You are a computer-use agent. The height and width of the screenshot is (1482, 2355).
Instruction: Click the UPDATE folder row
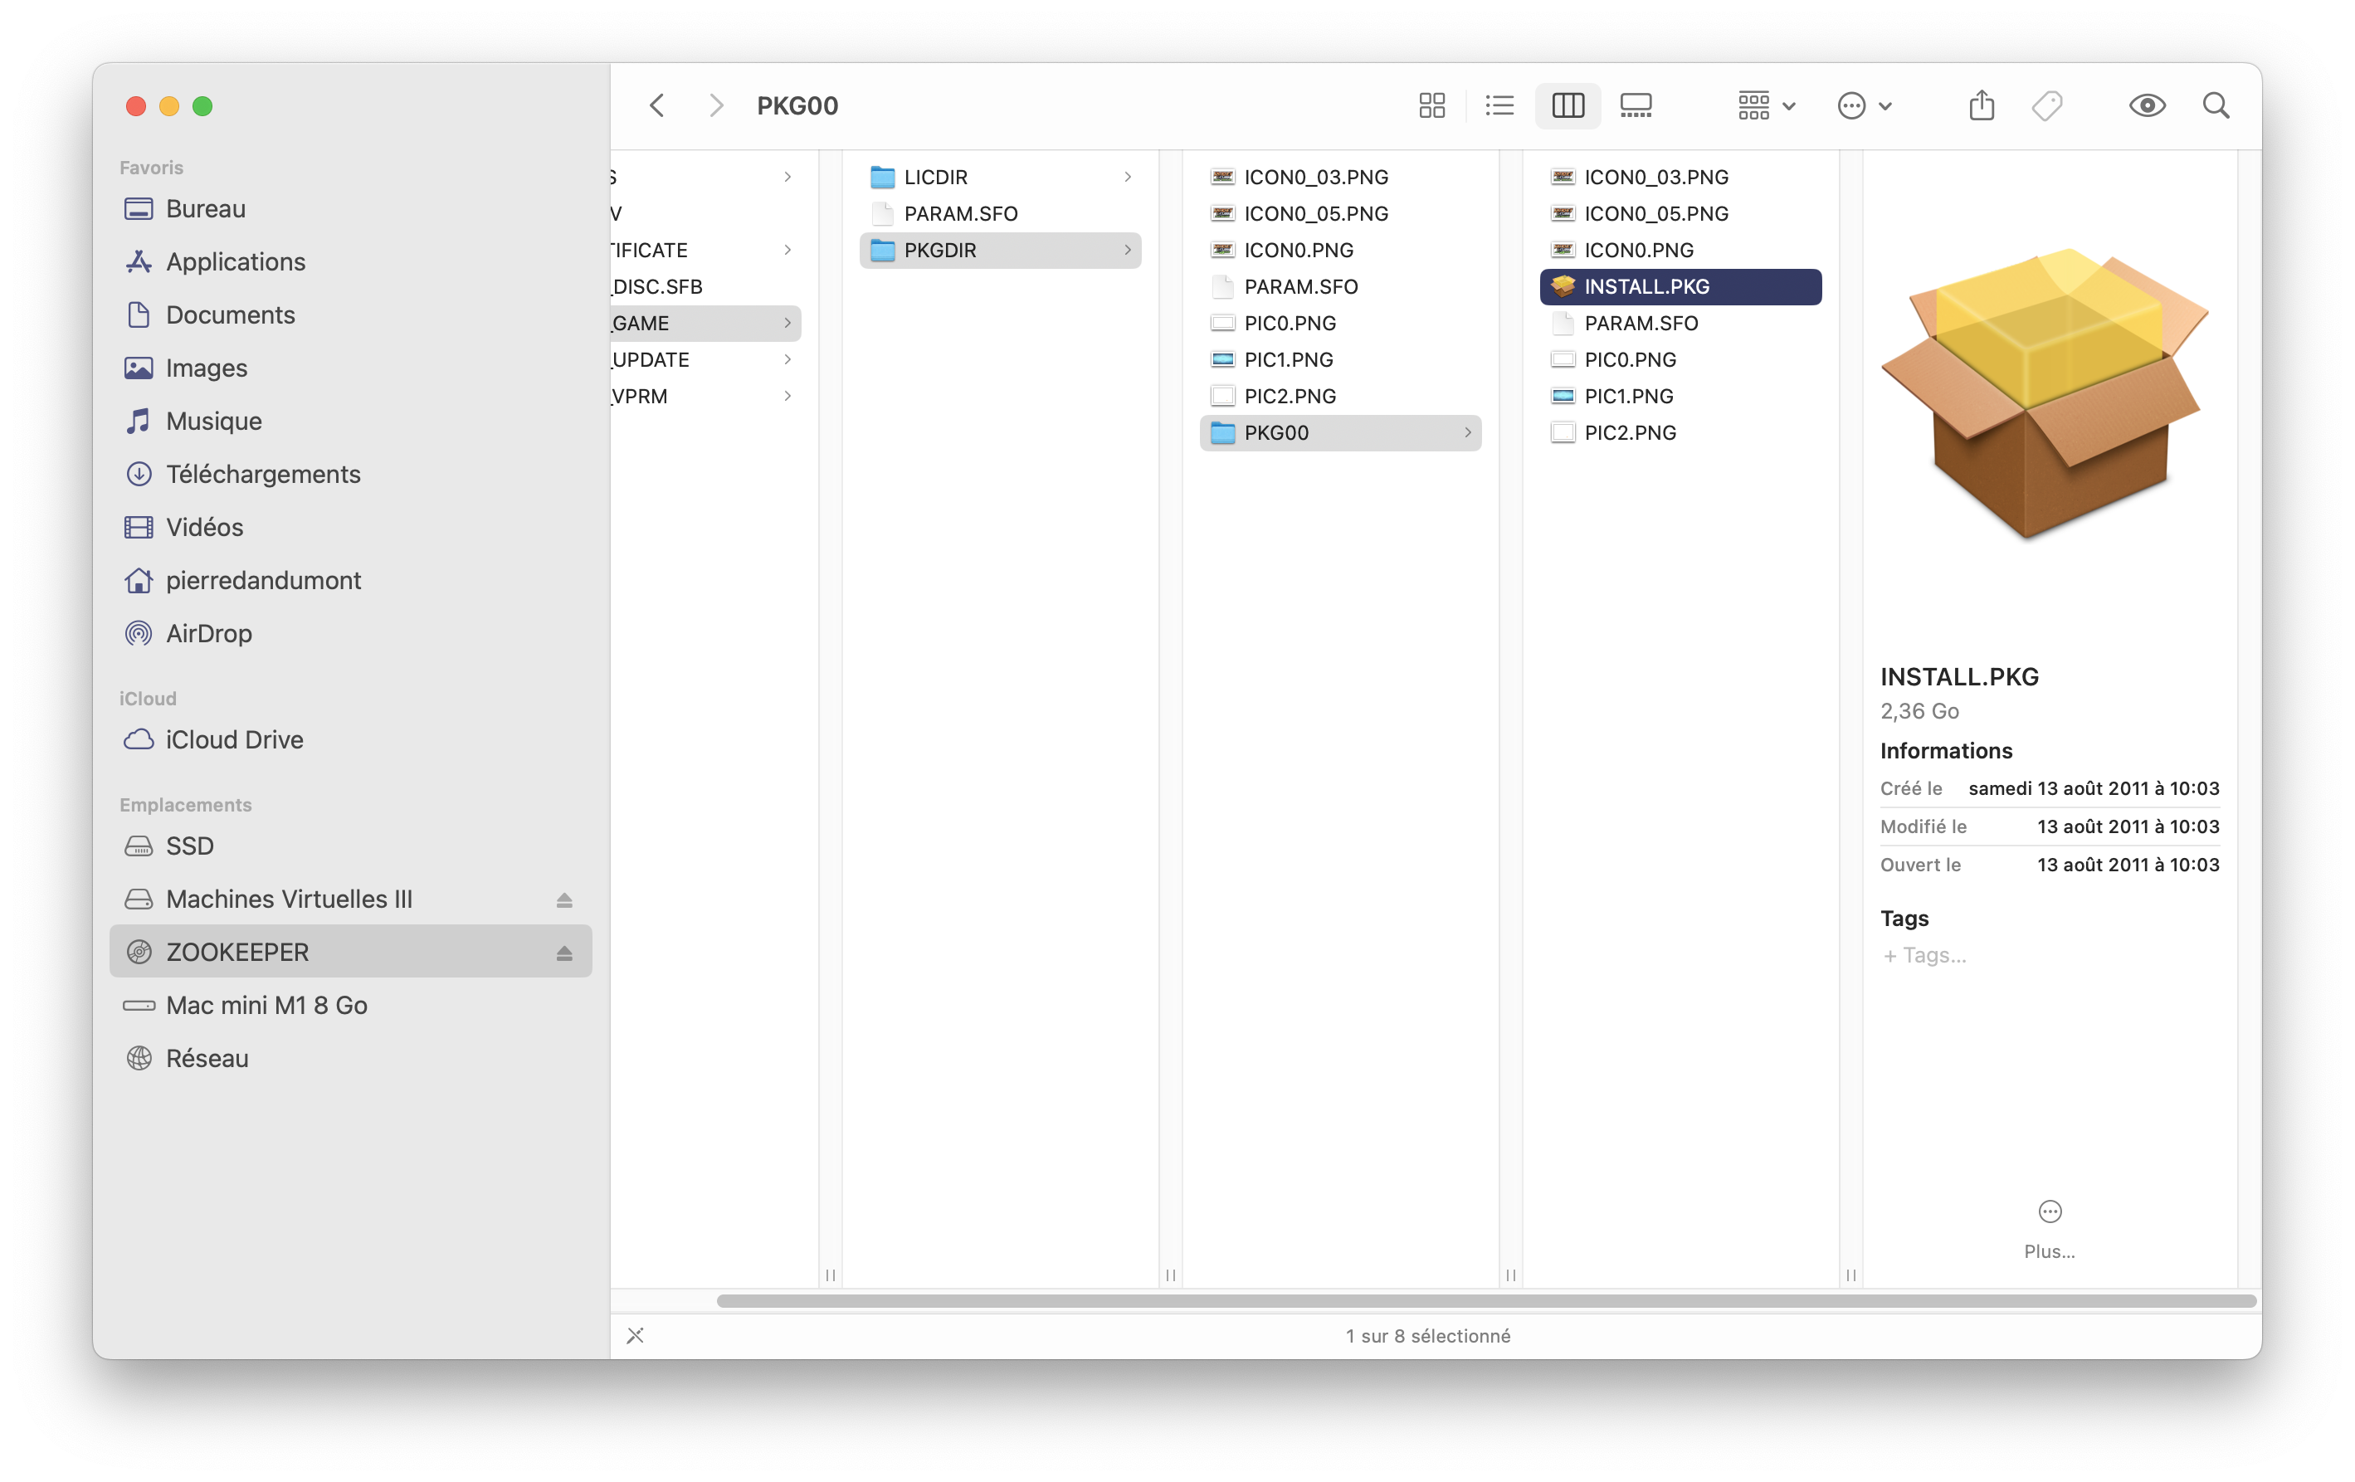(706, 360)
